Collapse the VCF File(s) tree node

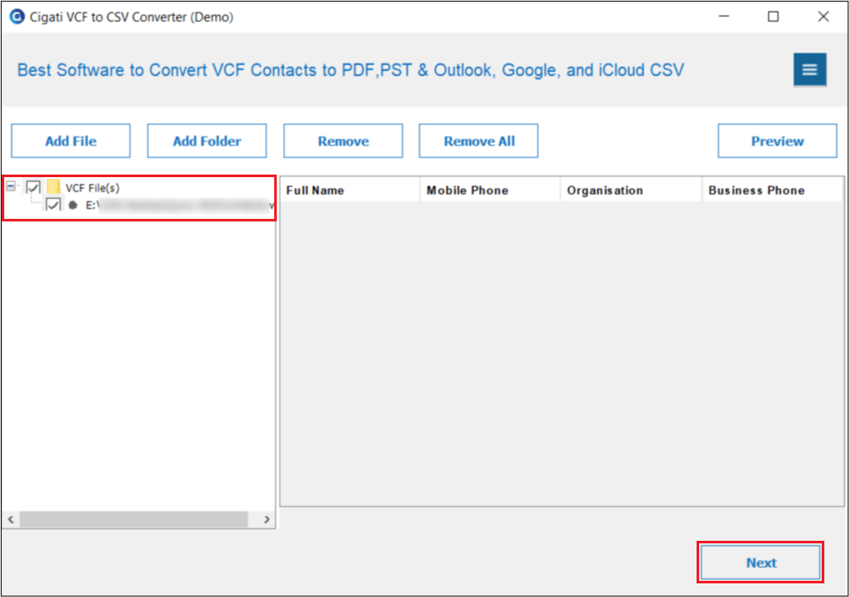pos(11,187)
